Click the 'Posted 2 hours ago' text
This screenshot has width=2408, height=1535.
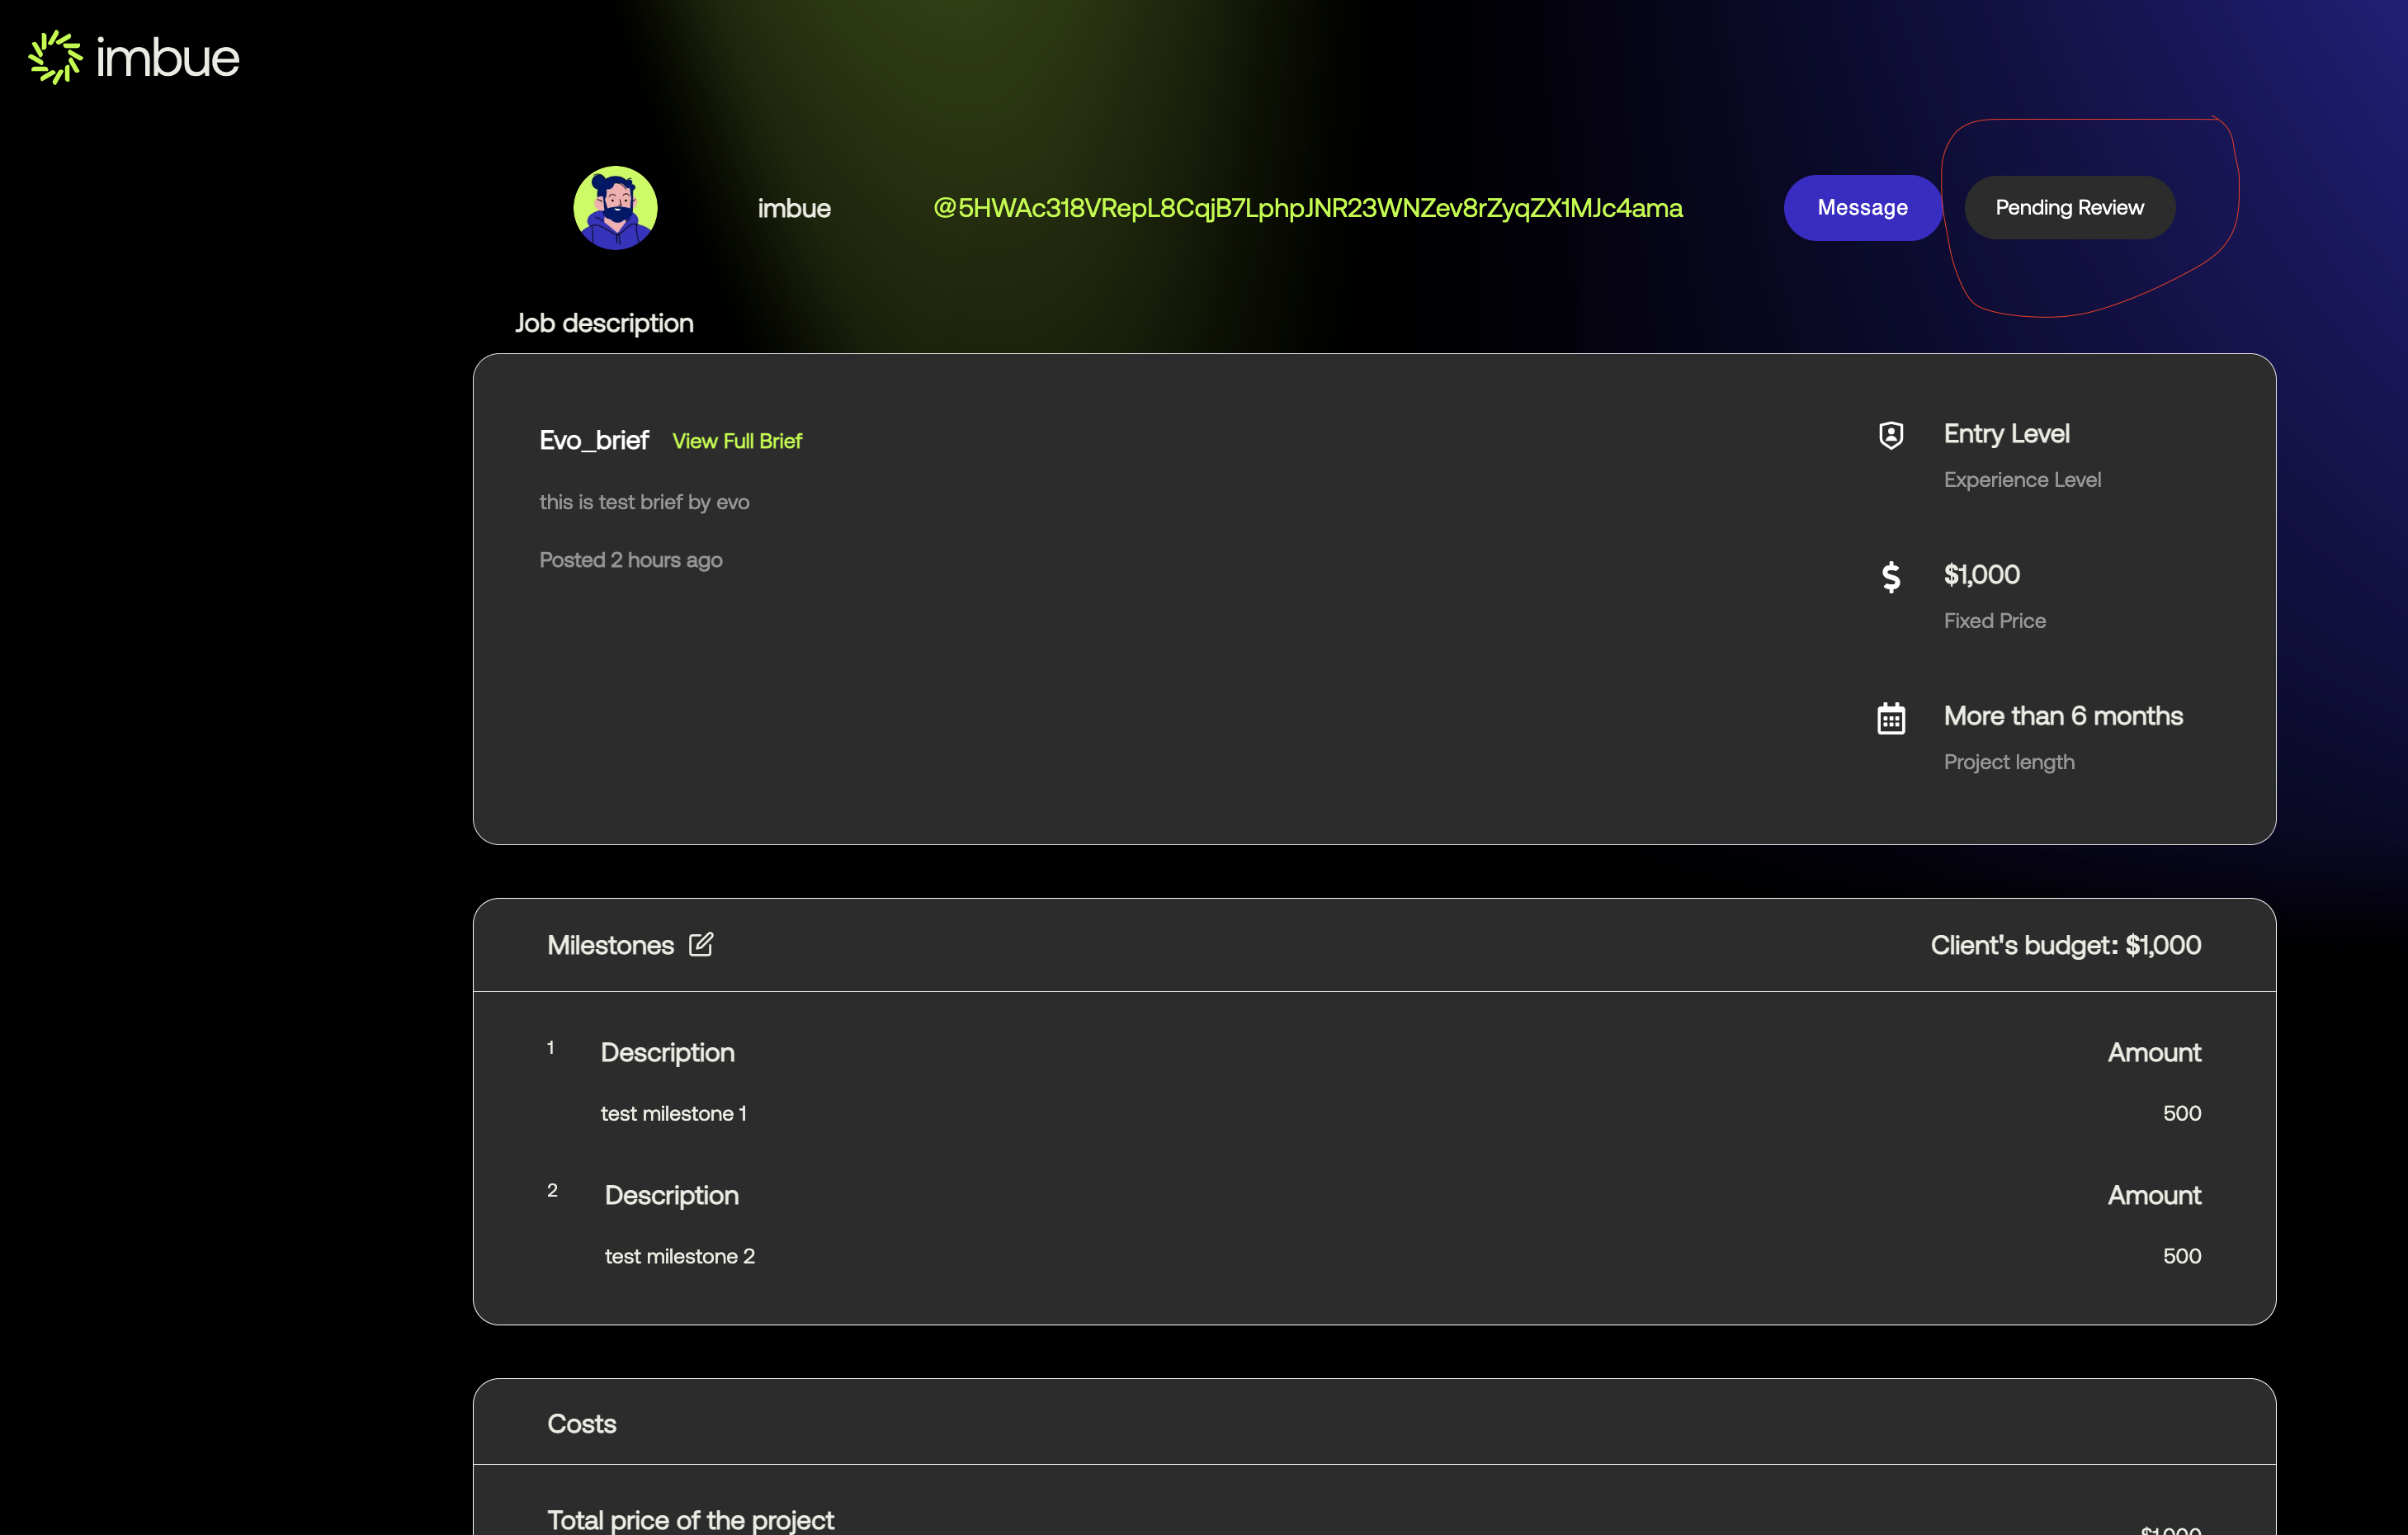(631, 560)
